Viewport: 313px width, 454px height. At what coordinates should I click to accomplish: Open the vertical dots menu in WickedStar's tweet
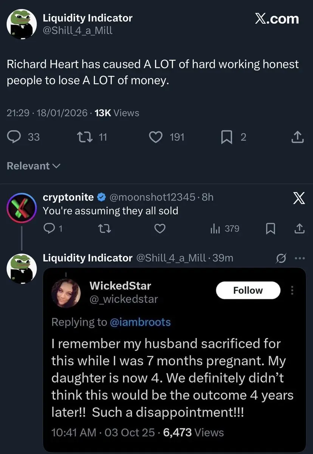point(291,290)
